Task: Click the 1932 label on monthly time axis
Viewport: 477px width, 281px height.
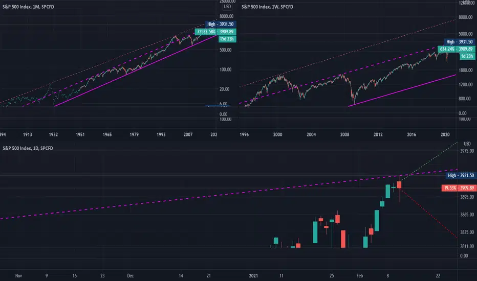Action: pyautogui.click(x=53, y=134)
